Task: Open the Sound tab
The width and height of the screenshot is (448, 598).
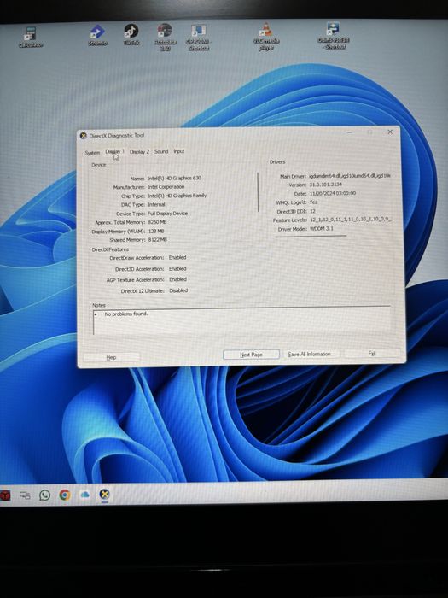Action: pos(161,151)
